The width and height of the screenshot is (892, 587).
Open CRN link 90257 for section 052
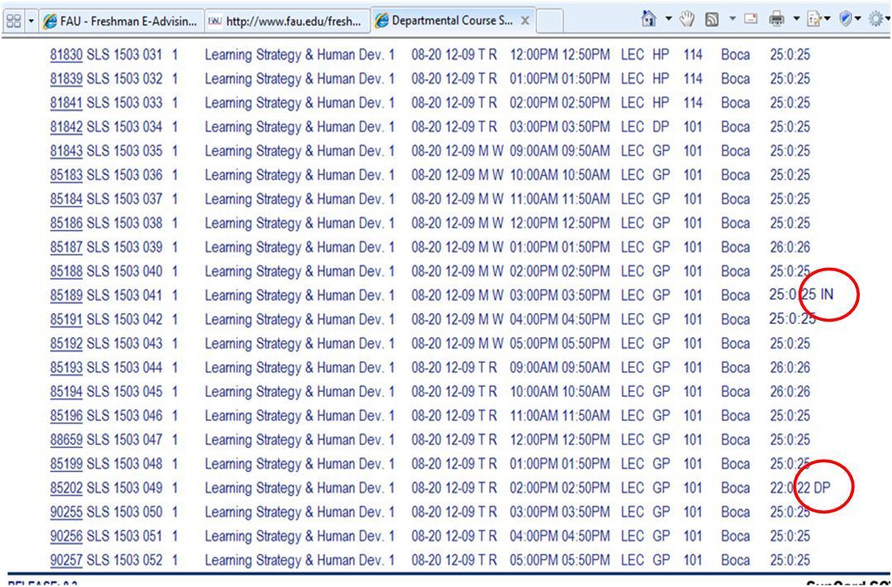coord(65,560)
